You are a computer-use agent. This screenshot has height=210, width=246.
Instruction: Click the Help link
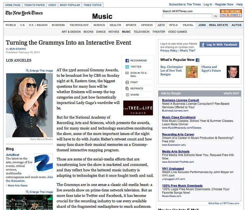(x=240, y=4)
